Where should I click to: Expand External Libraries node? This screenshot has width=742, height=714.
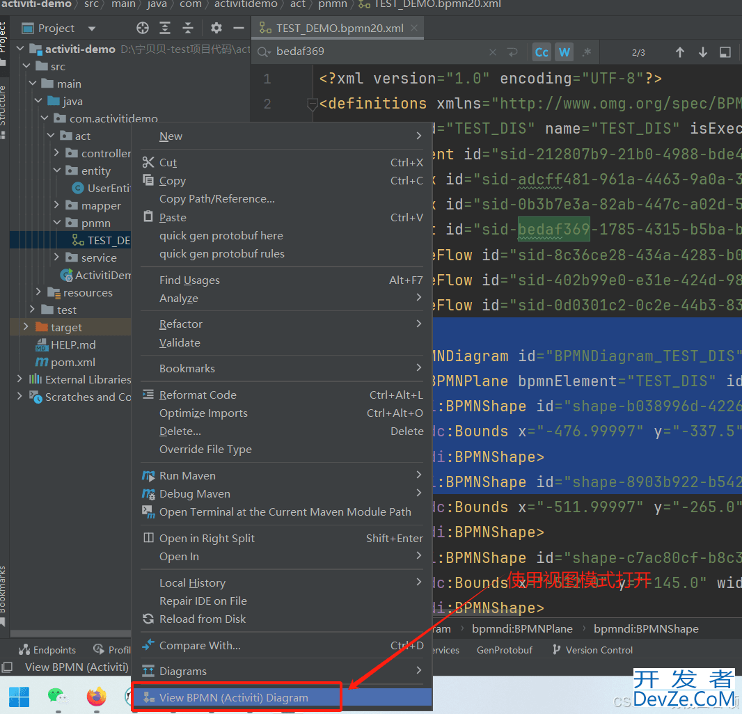pyautogui.click(x=20, y=379)
